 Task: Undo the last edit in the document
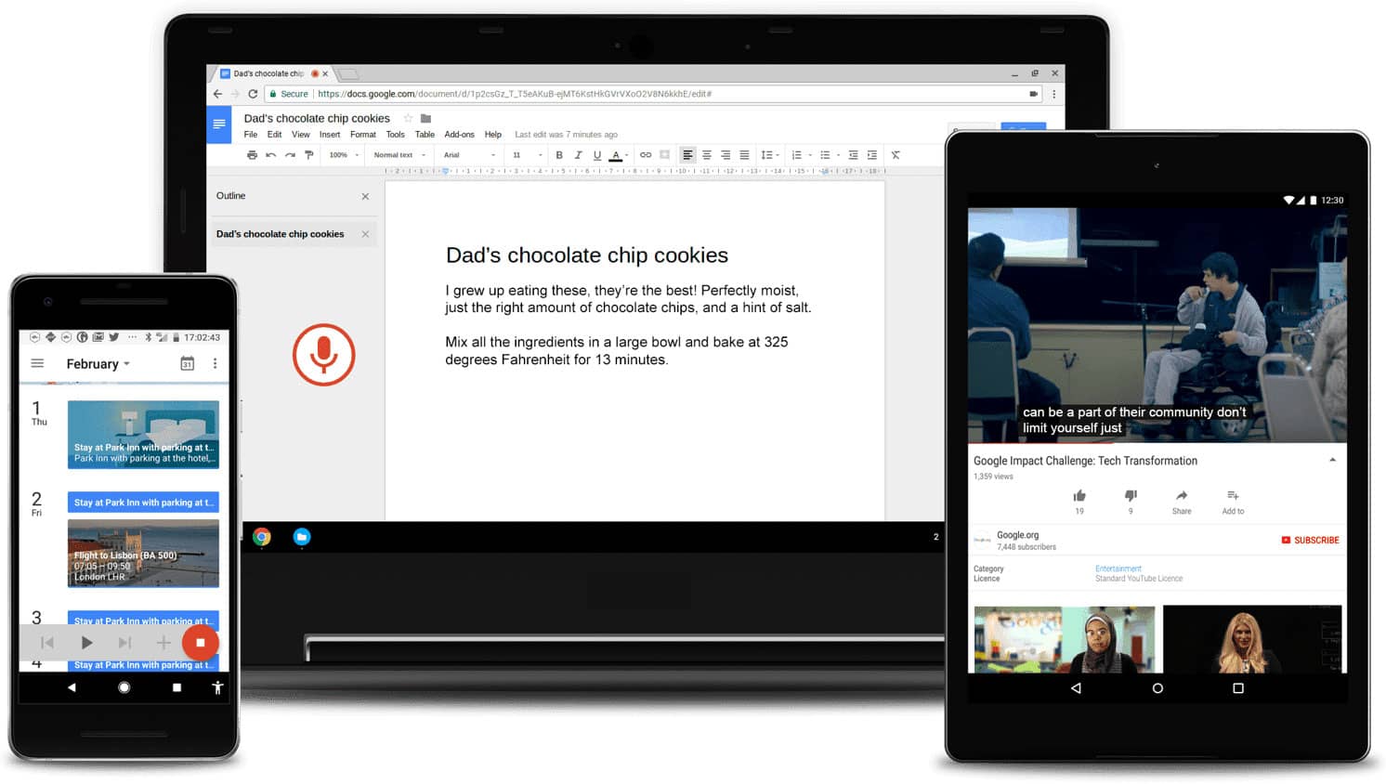tap(269, 155)
